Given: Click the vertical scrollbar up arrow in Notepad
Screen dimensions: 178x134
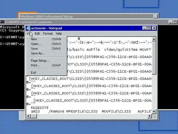Looking at the screenshot, I should point(154,39).
